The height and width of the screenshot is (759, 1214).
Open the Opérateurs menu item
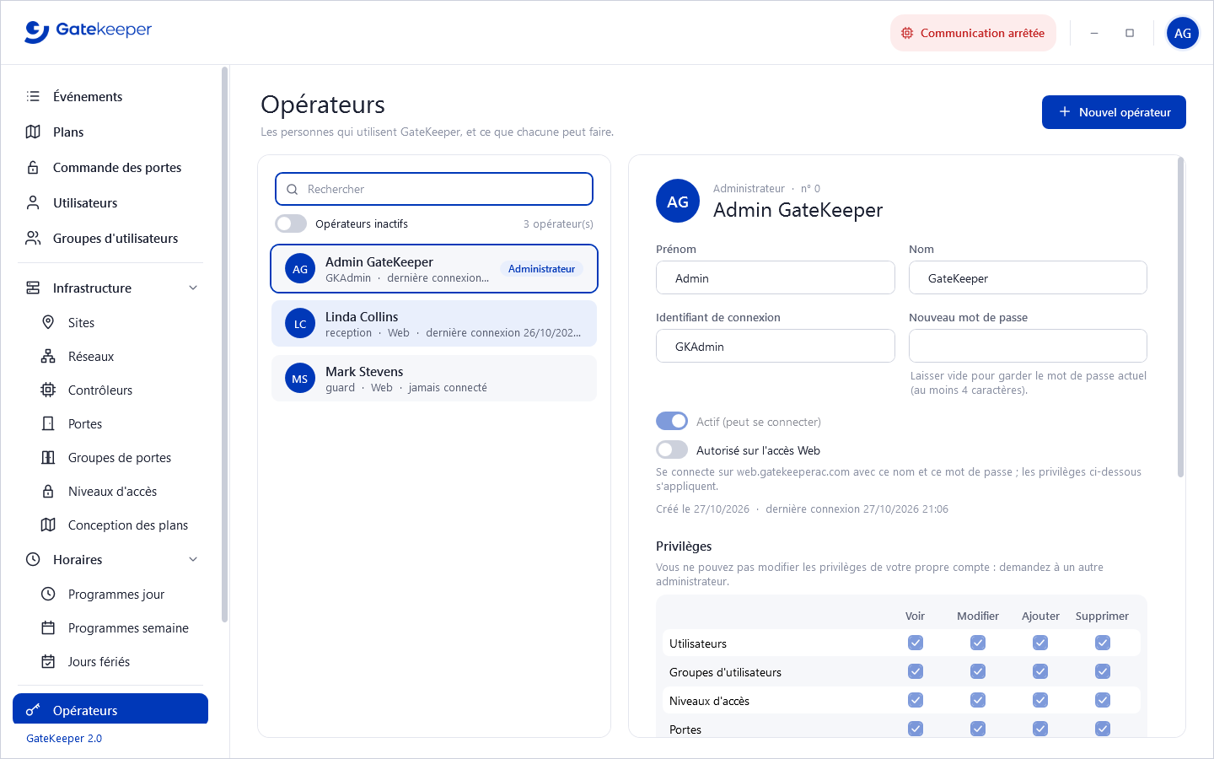coord(110,709)
